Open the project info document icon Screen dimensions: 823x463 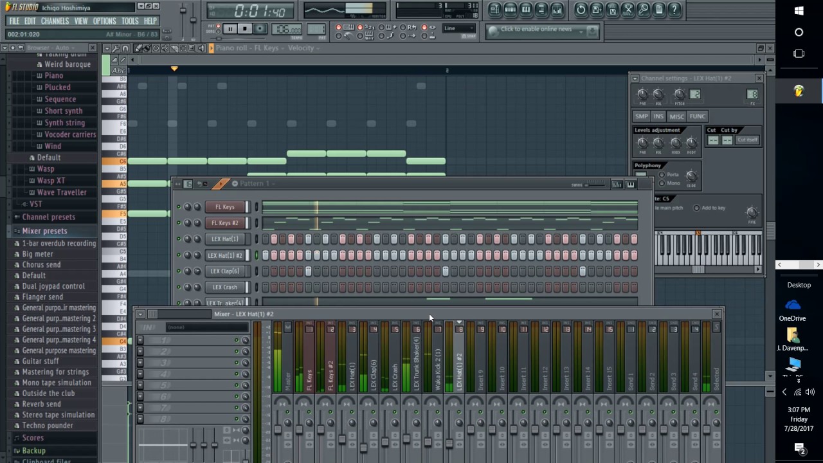point(658,10)
